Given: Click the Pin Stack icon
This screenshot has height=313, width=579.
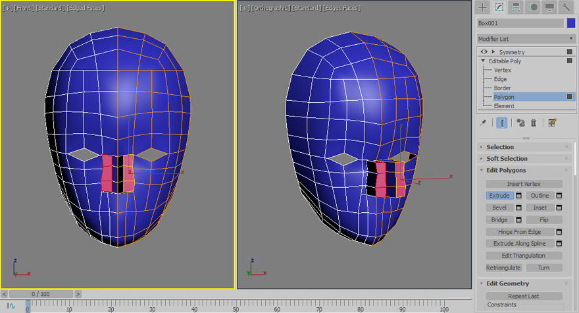Looking at the screenshot, I should (484, 123).
